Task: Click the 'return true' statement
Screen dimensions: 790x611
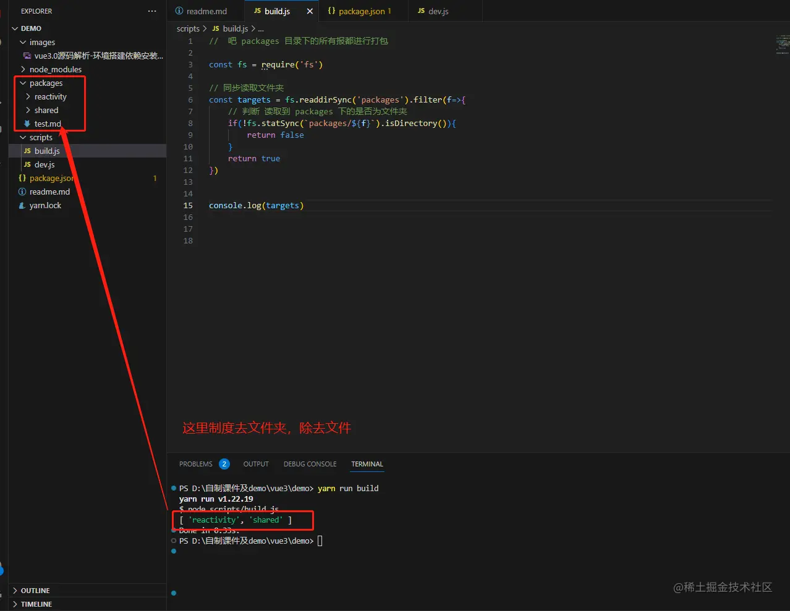Action: point(253,158)
